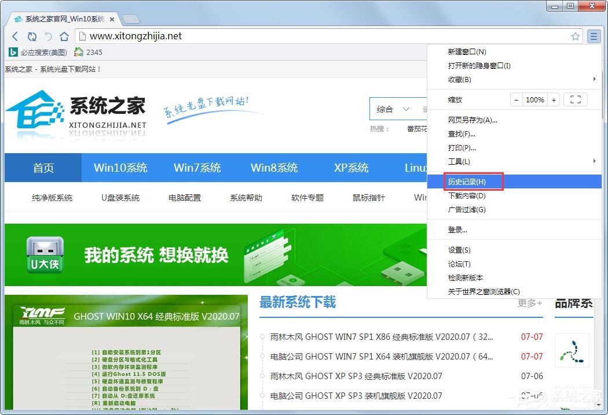Screen dimensions: 608x415
Task: Toggle the bookmark star in address bar
Action: tap(576, 36)
